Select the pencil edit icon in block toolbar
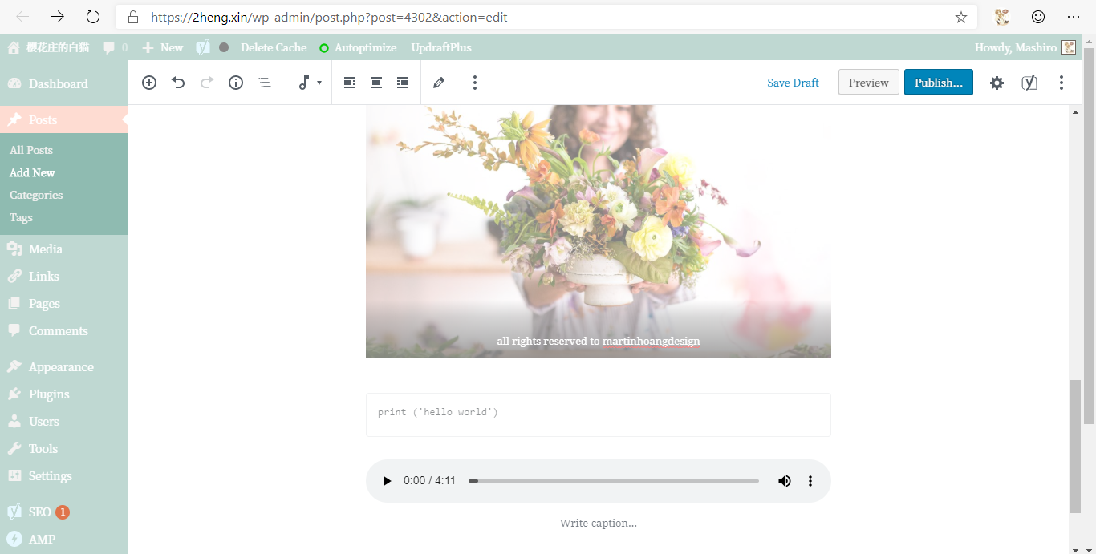1096x554 pixels. pos(439,82)
